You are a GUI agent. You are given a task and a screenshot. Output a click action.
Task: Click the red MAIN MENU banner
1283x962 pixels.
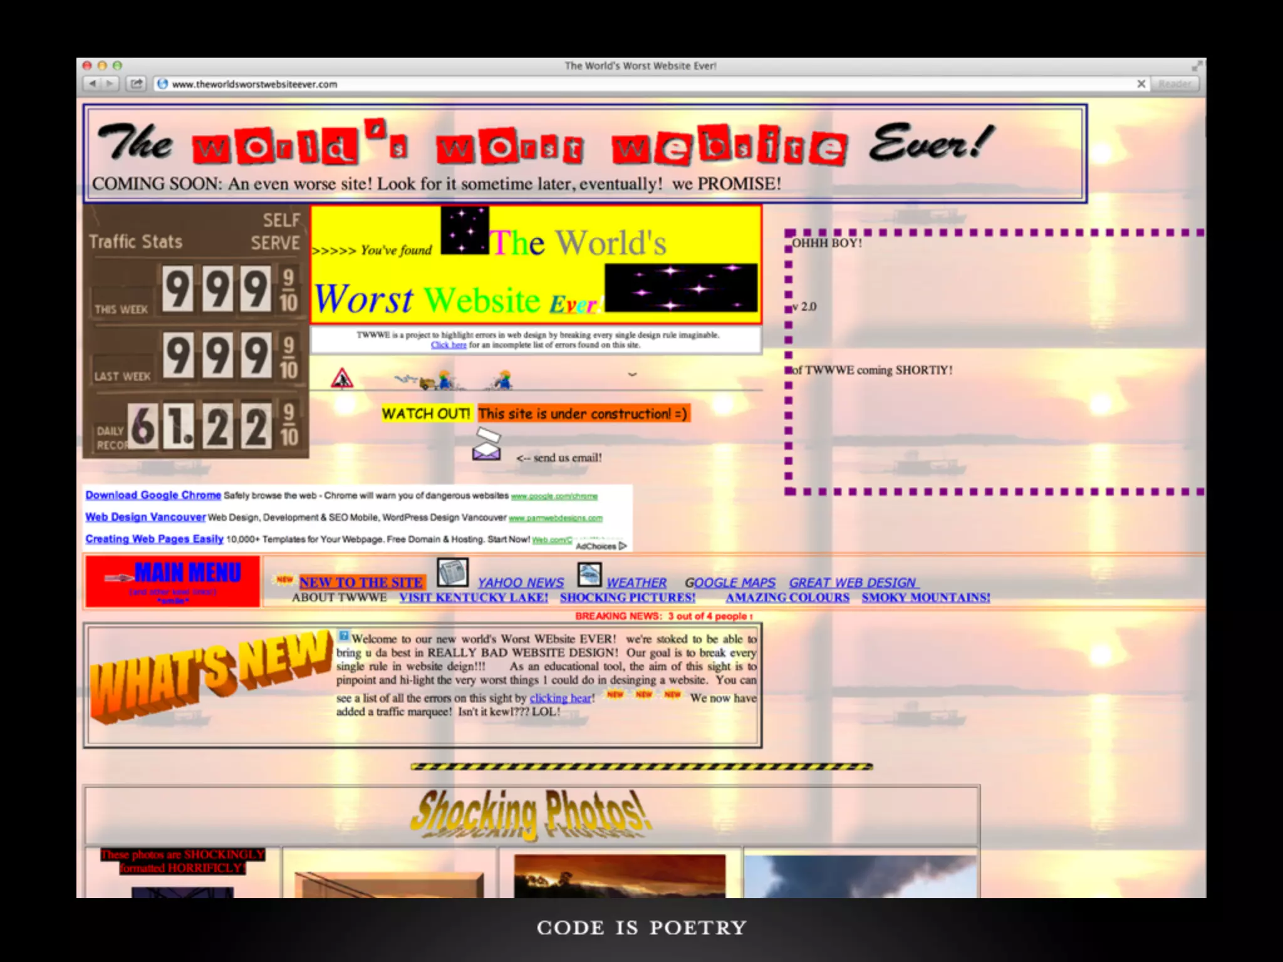point(173,581)
